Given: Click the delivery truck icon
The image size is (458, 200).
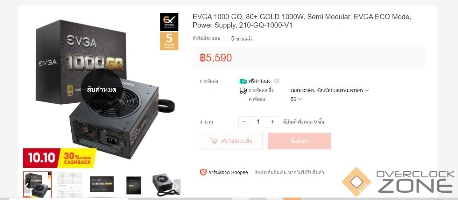Looking at the screenshot, I should [243, 90].
